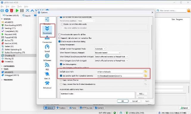Click the orange lock icon
Image resolution: width=191 pixels, height=114 pixels.
[x=189, y=11]
